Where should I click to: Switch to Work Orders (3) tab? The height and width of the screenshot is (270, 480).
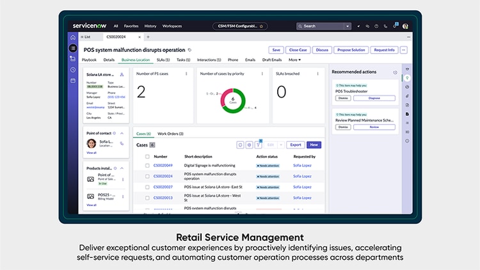coord(170,134)
